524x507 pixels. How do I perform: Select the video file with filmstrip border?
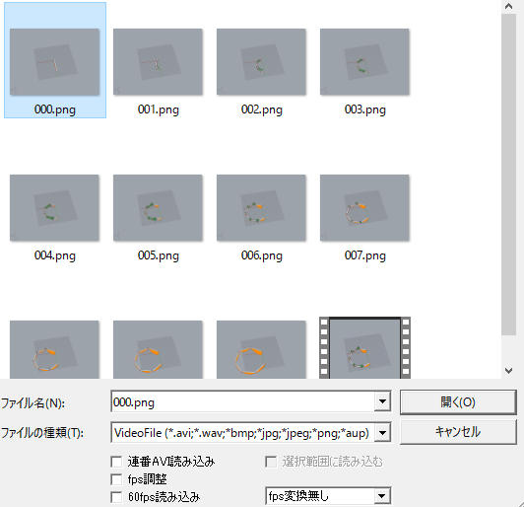click(x=364, y=348)
